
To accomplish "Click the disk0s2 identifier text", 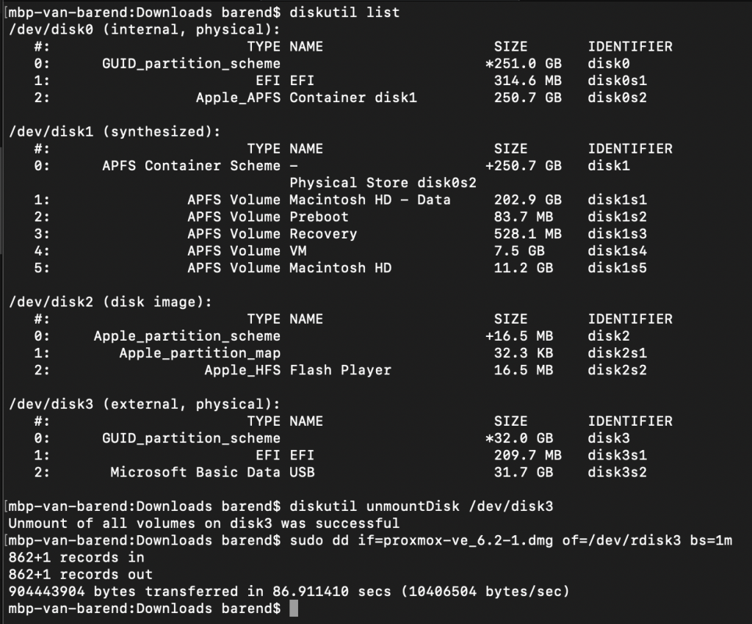I will 617,98.
